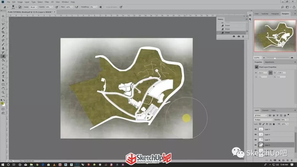Open the layer filter Kind dropdown
Image resolution: width=297 pixels, height=167 pixels.
[260, 115]
